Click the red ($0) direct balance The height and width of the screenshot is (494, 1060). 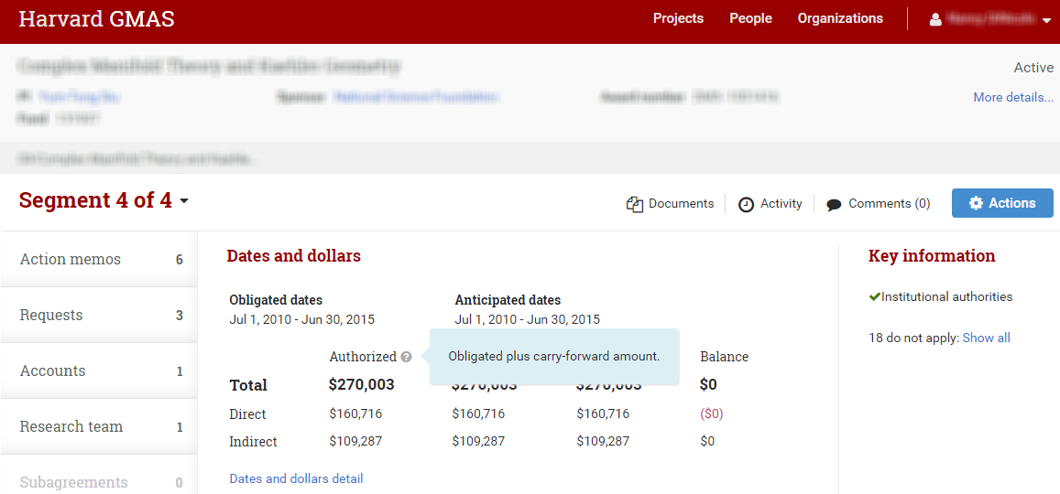pyautogui.click(x=712, y=413)
